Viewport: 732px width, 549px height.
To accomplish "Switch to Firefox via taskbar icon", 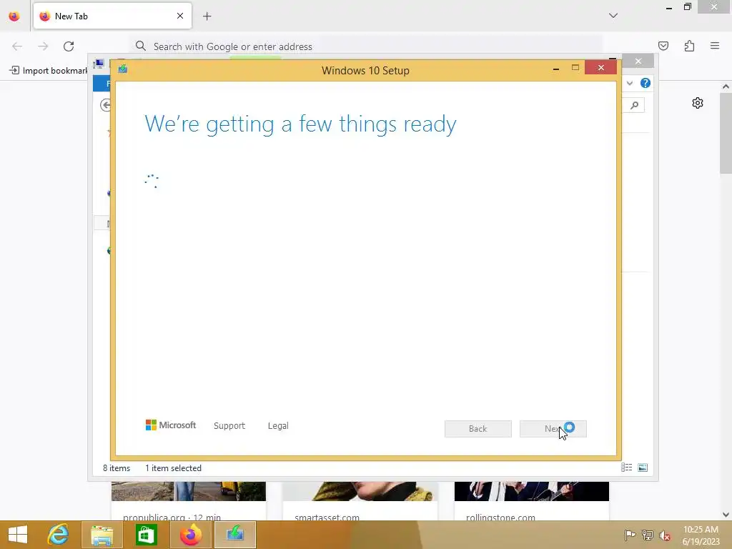I will 190,535.
